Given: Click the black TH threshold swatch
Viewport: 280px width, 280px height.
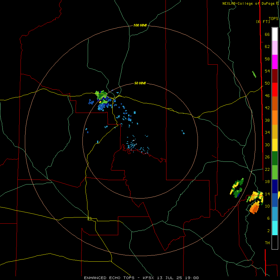Looking at the screenshot, I should point(275,242).
